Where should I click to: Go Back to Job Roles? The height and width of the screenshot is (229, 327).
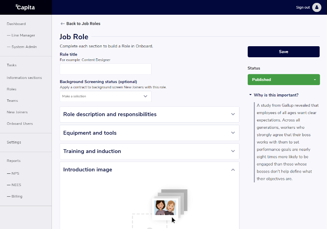[x=83, y=24]
